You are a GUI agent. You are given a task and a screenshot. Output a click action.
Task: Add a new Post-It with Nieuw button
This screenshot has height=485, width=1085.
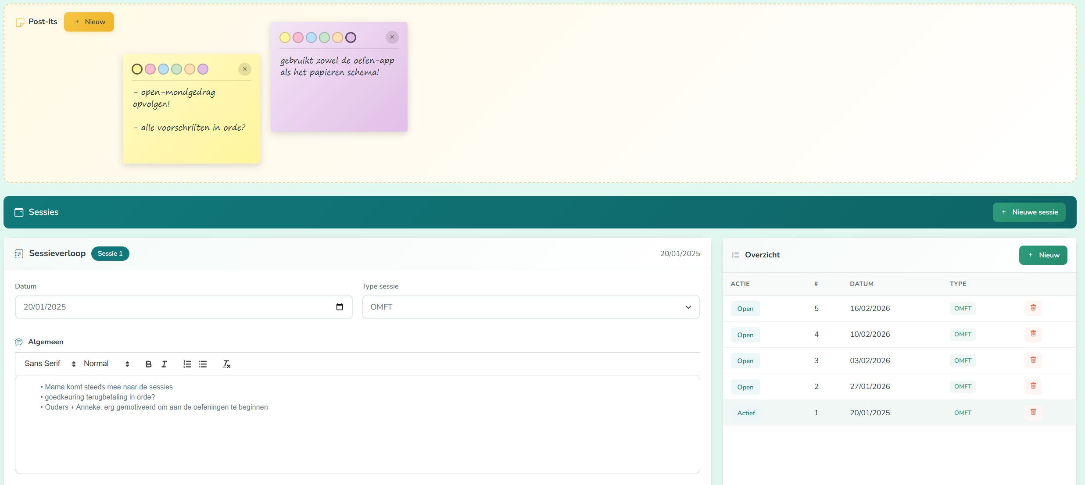pyautogui.click(x=89, y=22)
